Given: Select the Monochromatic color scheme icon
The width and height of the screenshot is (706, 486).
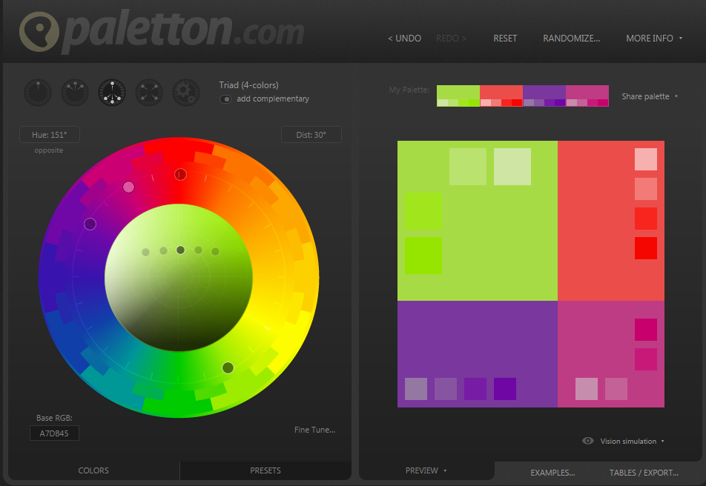Looking at the screenshot, I should click(38, 93).
